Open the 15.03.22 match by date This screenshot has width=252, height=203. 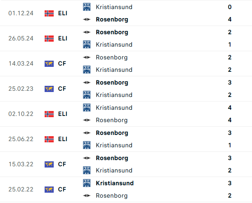point(21,164)
